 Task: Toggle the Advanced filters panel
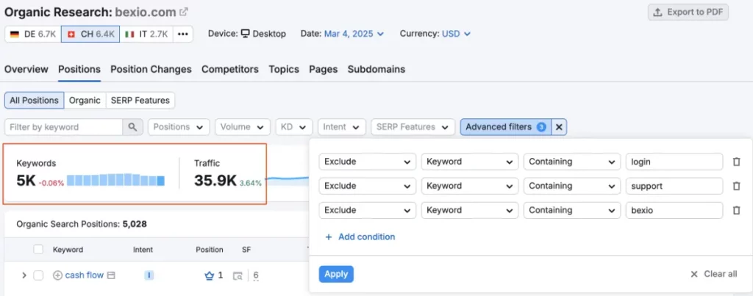(x=506, y=127)
